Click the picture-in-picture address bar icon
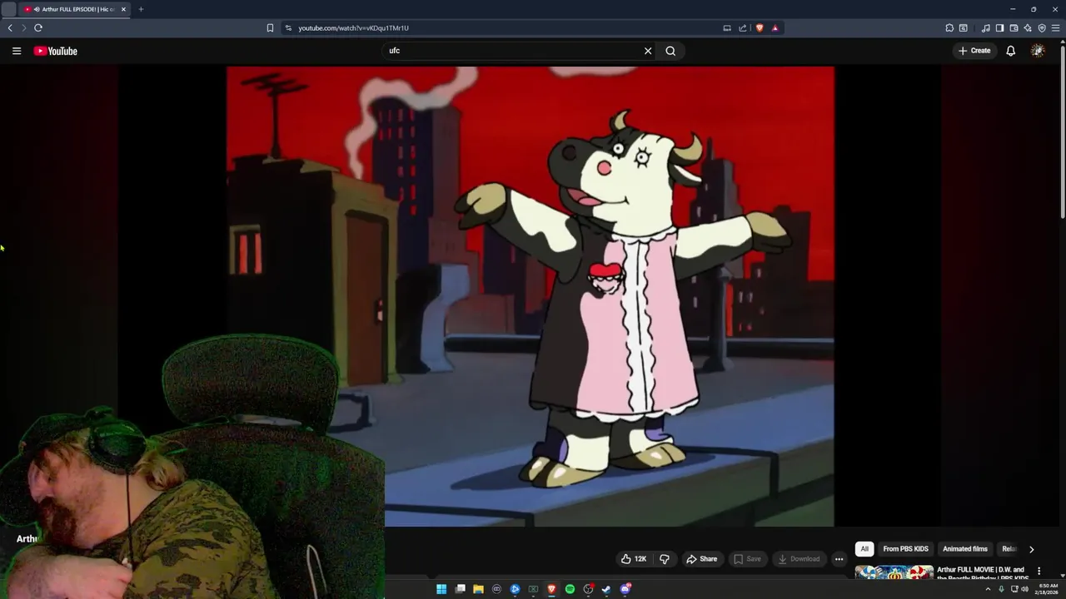The image size is (1066, 599). (x=727, y=27)
